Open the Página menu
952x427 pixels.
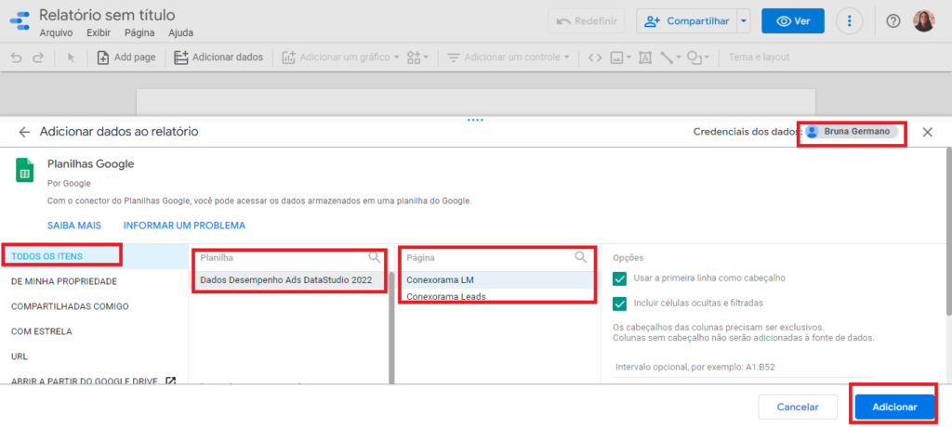139,33
